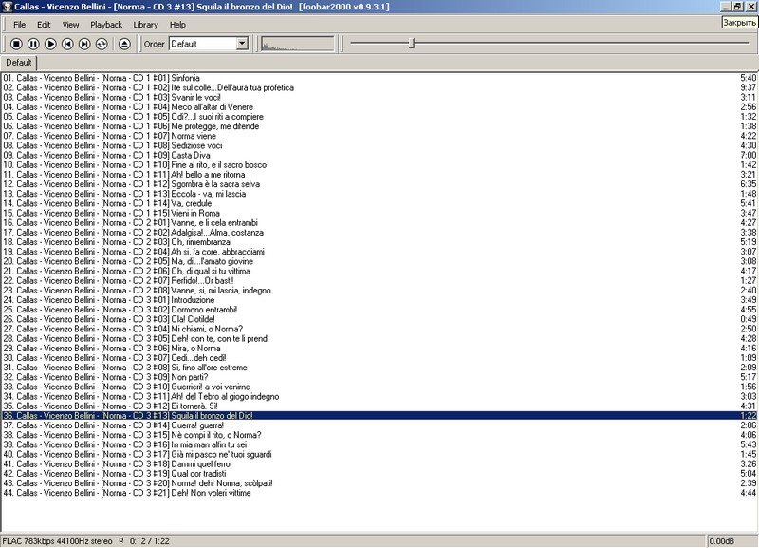Expand the Order dropdown arrow

(242, 44)
